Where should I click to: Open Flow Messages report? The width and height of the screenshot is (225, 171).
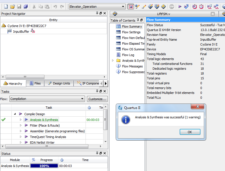coord(129,66)
